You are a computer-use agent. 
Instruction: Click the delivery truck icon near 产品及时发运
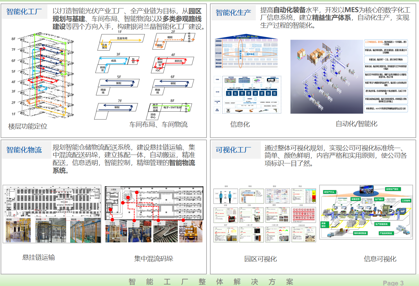[x=406, y=232]
